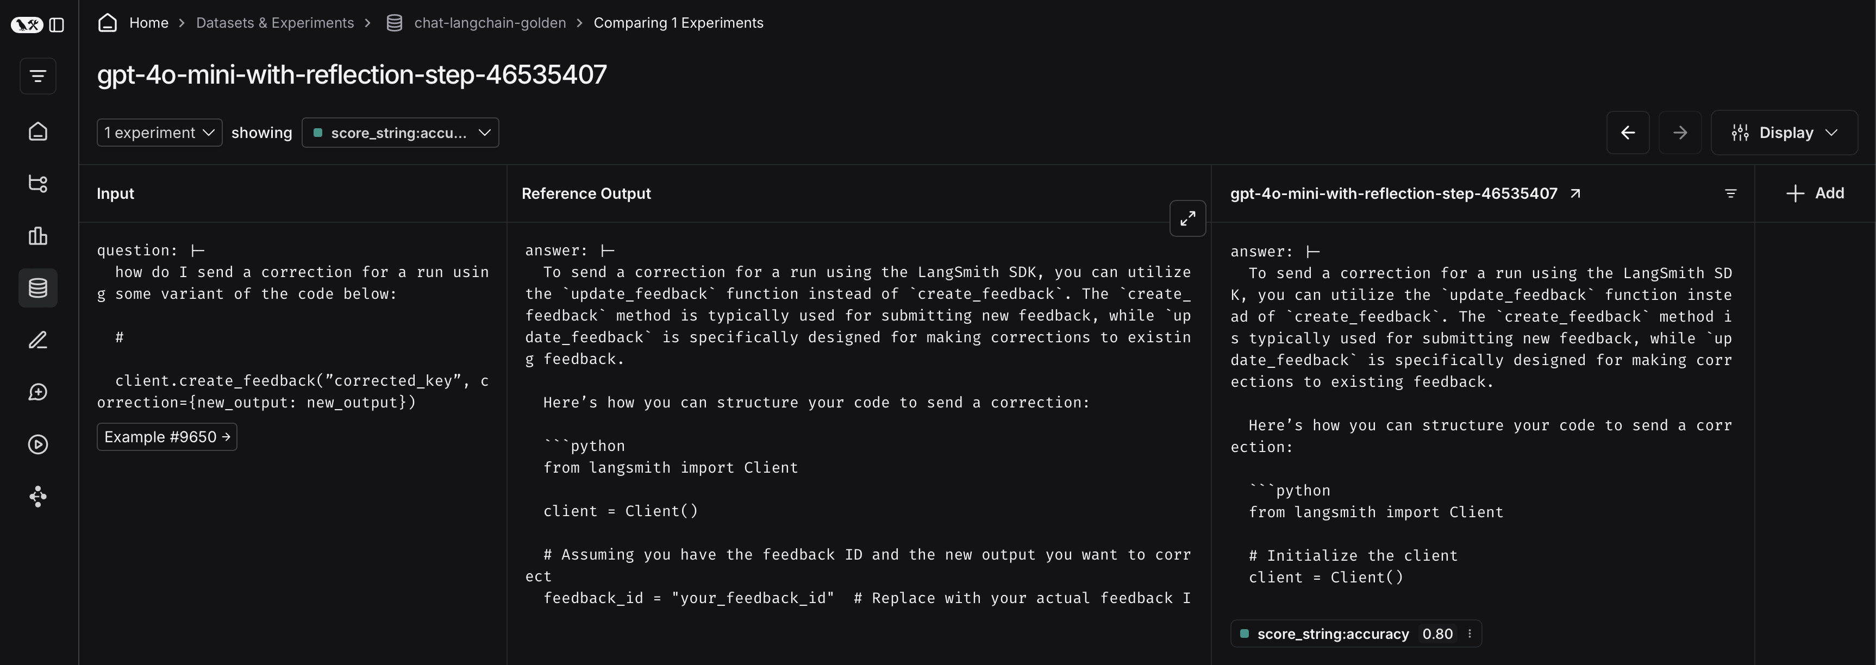Open the chat plus sidebar icon

coord(38,393)
